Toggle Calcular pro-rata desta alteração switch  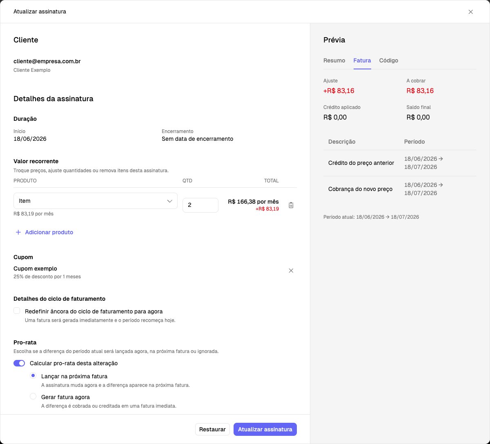pyautogui.click(x=19, y=363)
